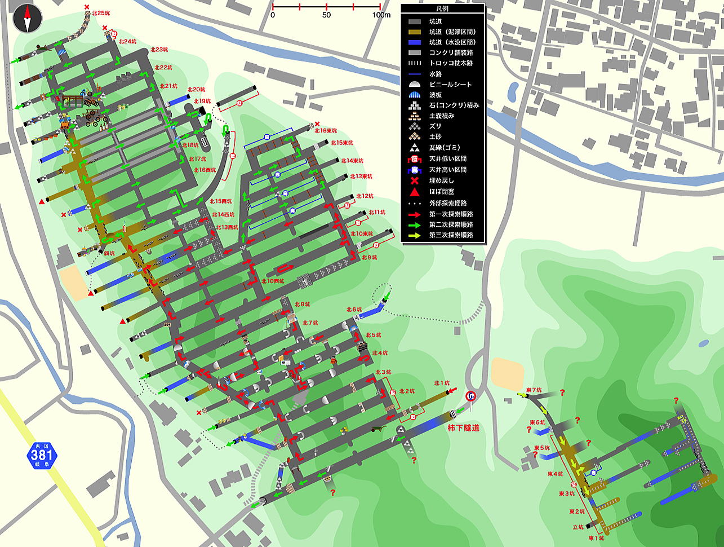Click the red X 埋め戻し legend icon
724x547 pixels.
(x=414, y=181)
